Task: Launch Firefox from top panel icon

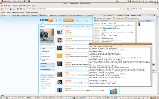Action: click(x=25, y=1)
